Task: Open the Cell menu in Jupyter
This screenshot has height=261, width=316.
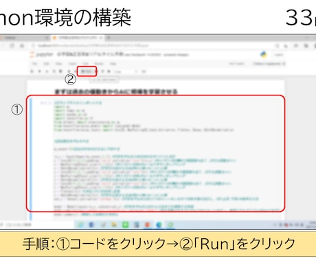Action: pos(86,64)
